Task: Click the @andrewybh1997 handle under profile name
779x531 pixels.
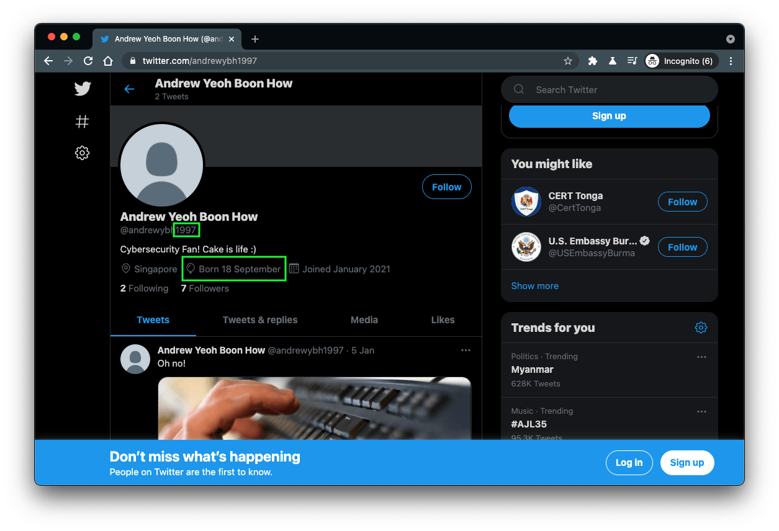Action: pyautogui.click(x=158, y=230)
